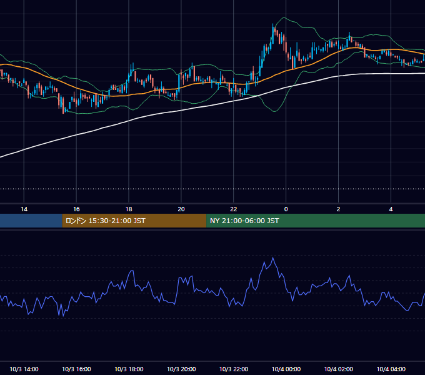Click the 10/3 14:00 oscillator time label
Screen dimensions: 425x375
point(24,369)
